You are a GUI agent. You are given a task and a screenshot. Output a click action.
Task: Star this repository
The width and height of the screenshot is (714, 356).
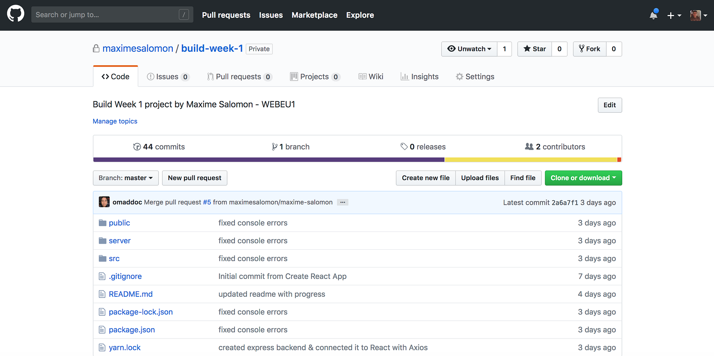(534, 49)
